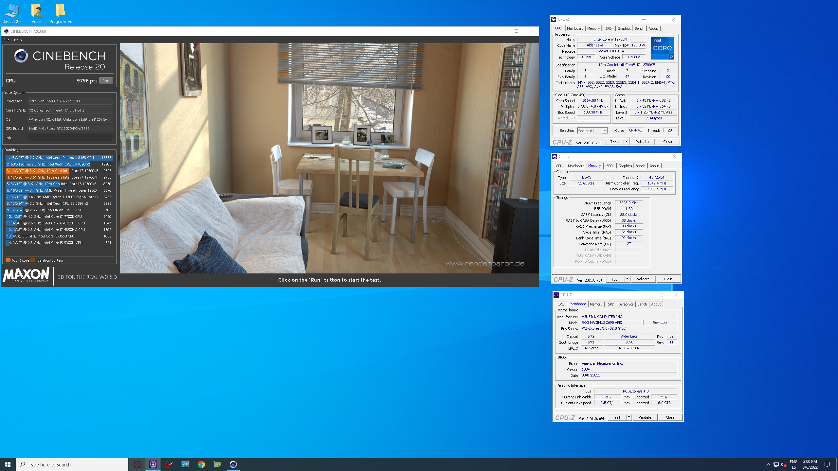
Task: Open Bench tab in top CPU-Z
Action: click(639, 28)
